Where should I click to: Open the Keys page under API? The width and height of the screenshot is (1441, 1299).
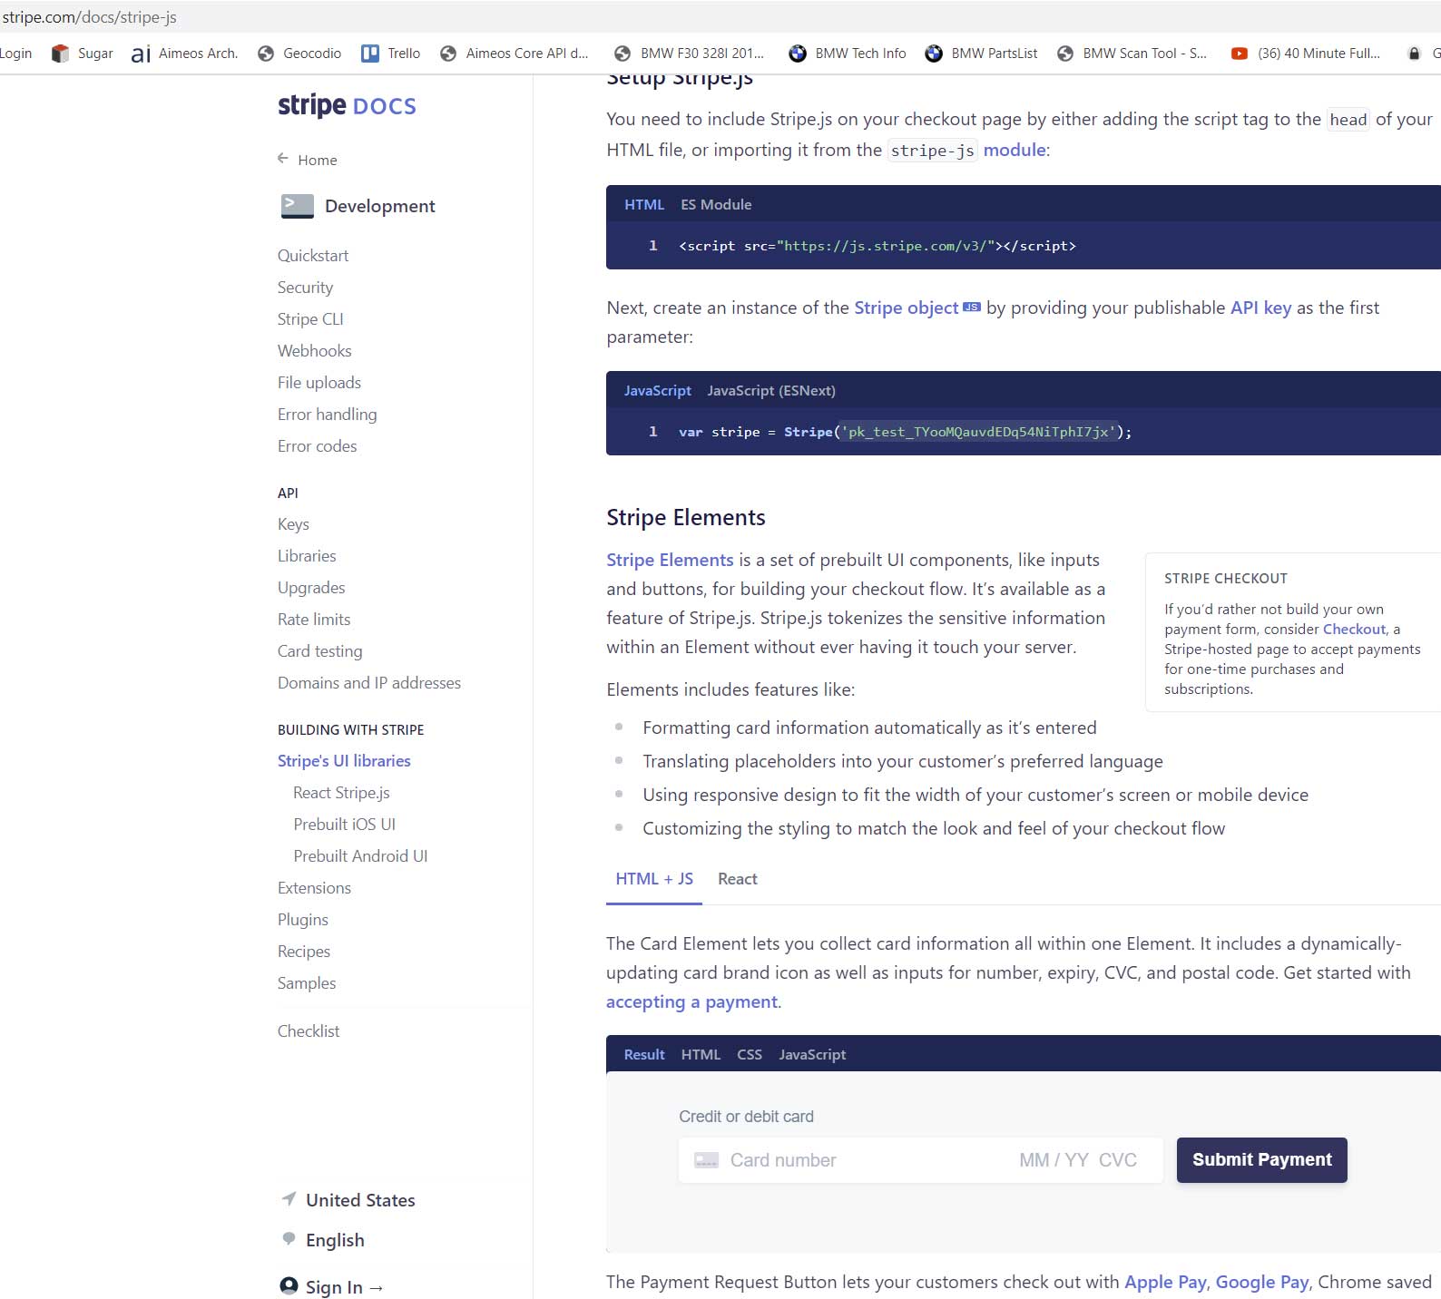(x=293, y=523)
